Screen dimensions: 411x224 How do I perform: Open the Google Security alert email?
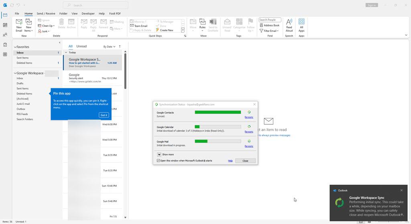pyautogui.click(x=93, y=78)
